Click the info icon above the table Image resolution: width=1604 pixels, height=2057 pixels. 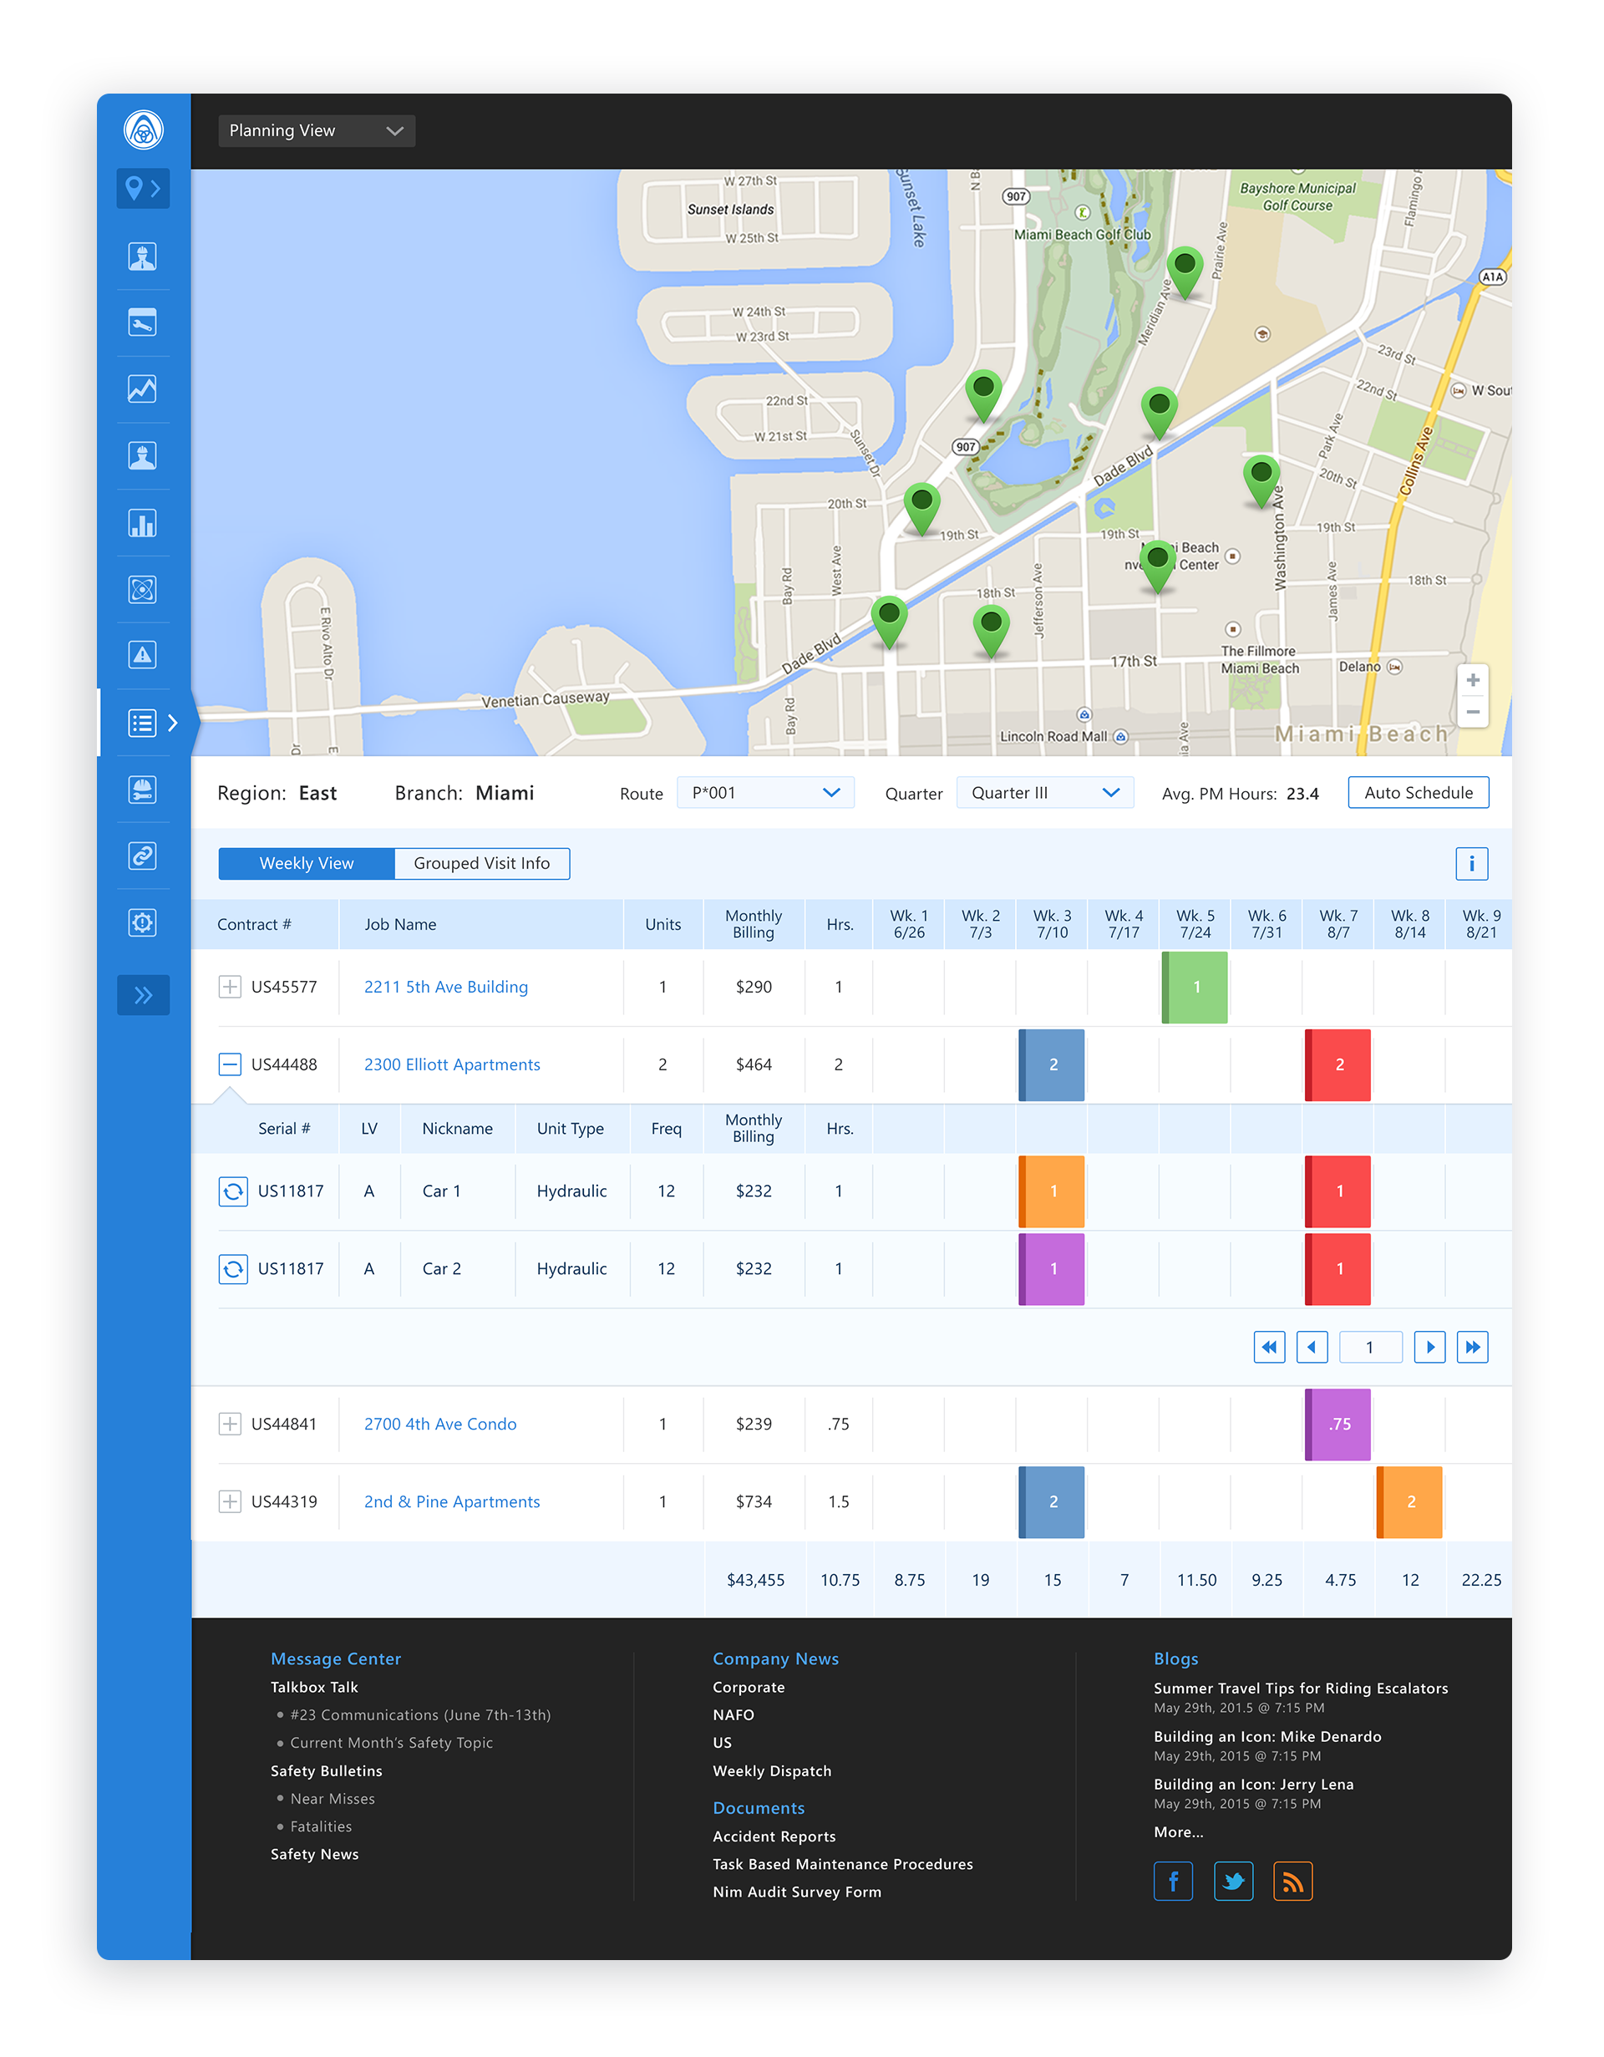click(1470, 864)
